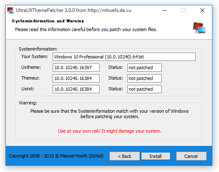Screen dimensions: 219x172
Task: Click the 'Themeui:' label
Action: point(30,78)
